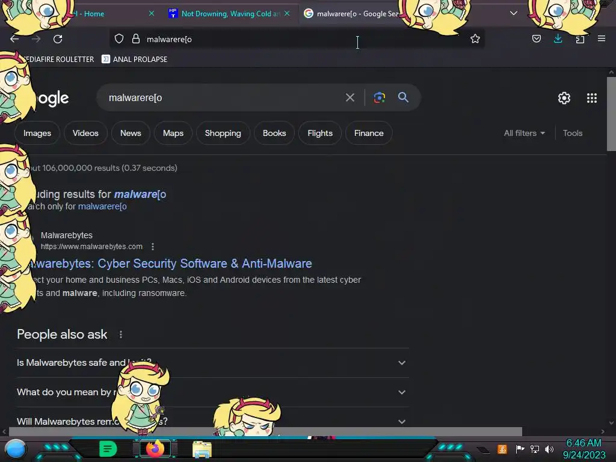Click the horizontal scrollbar thumb
The image size is (616, 462).
coord(265,431)
